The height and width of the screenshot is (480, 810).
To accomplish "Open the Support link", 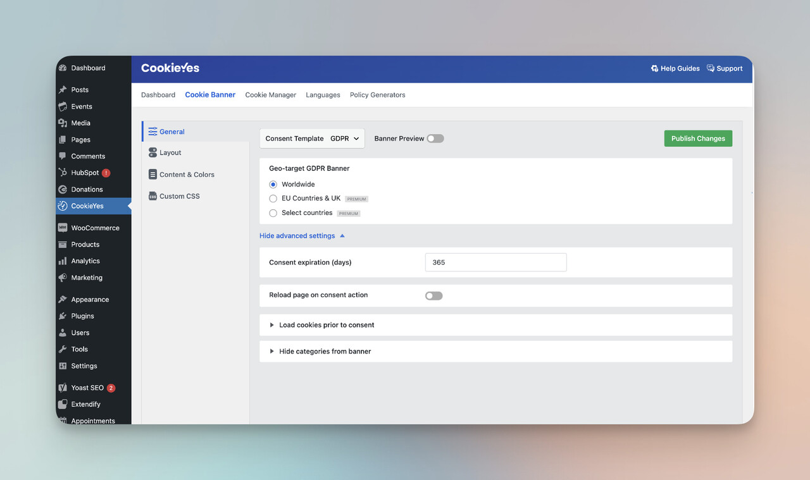I will pyautogui.click(x=725, y=68).
